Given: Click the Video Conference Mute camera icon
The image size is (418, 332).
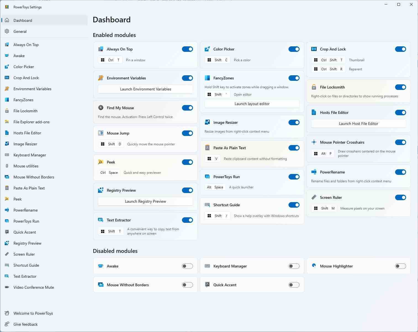Looking at the screenshot, I should pos(7,287).
